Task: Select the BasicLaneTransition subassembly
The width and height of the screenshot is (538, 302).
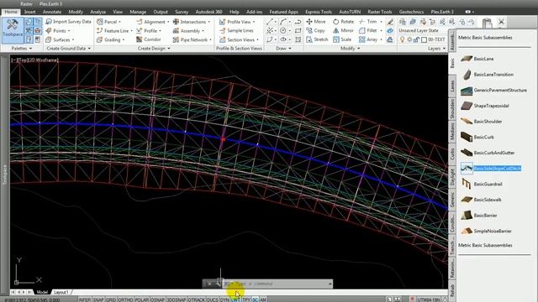Action: (x=487, y=75)
